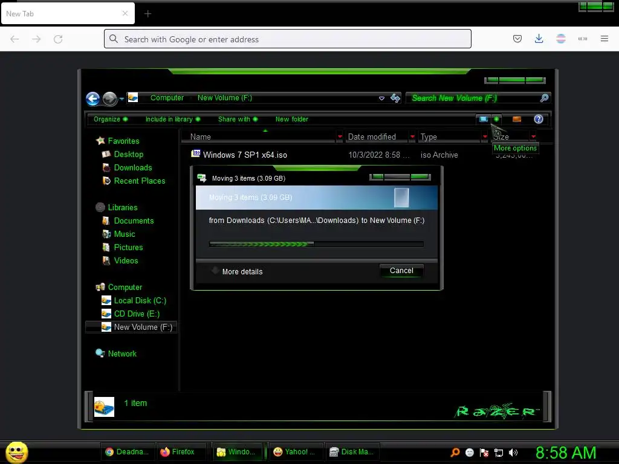Viewport: 619px width, 464px height.
Task: Click the drive icon in the address bar
Action: click(133, 97)
